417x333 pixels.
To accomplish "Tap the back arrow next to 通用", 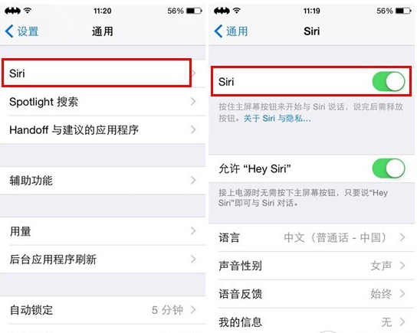I will coord(218,31).
